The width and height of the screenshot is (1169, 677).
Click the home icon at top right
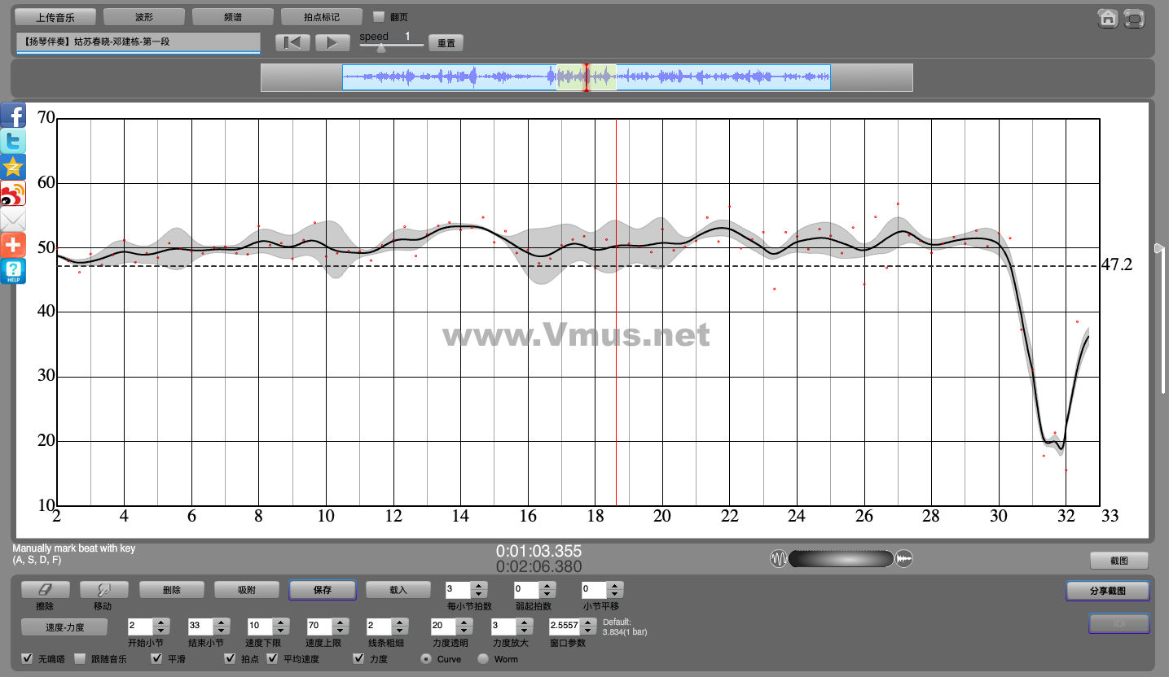click(x=1107, y=19)
